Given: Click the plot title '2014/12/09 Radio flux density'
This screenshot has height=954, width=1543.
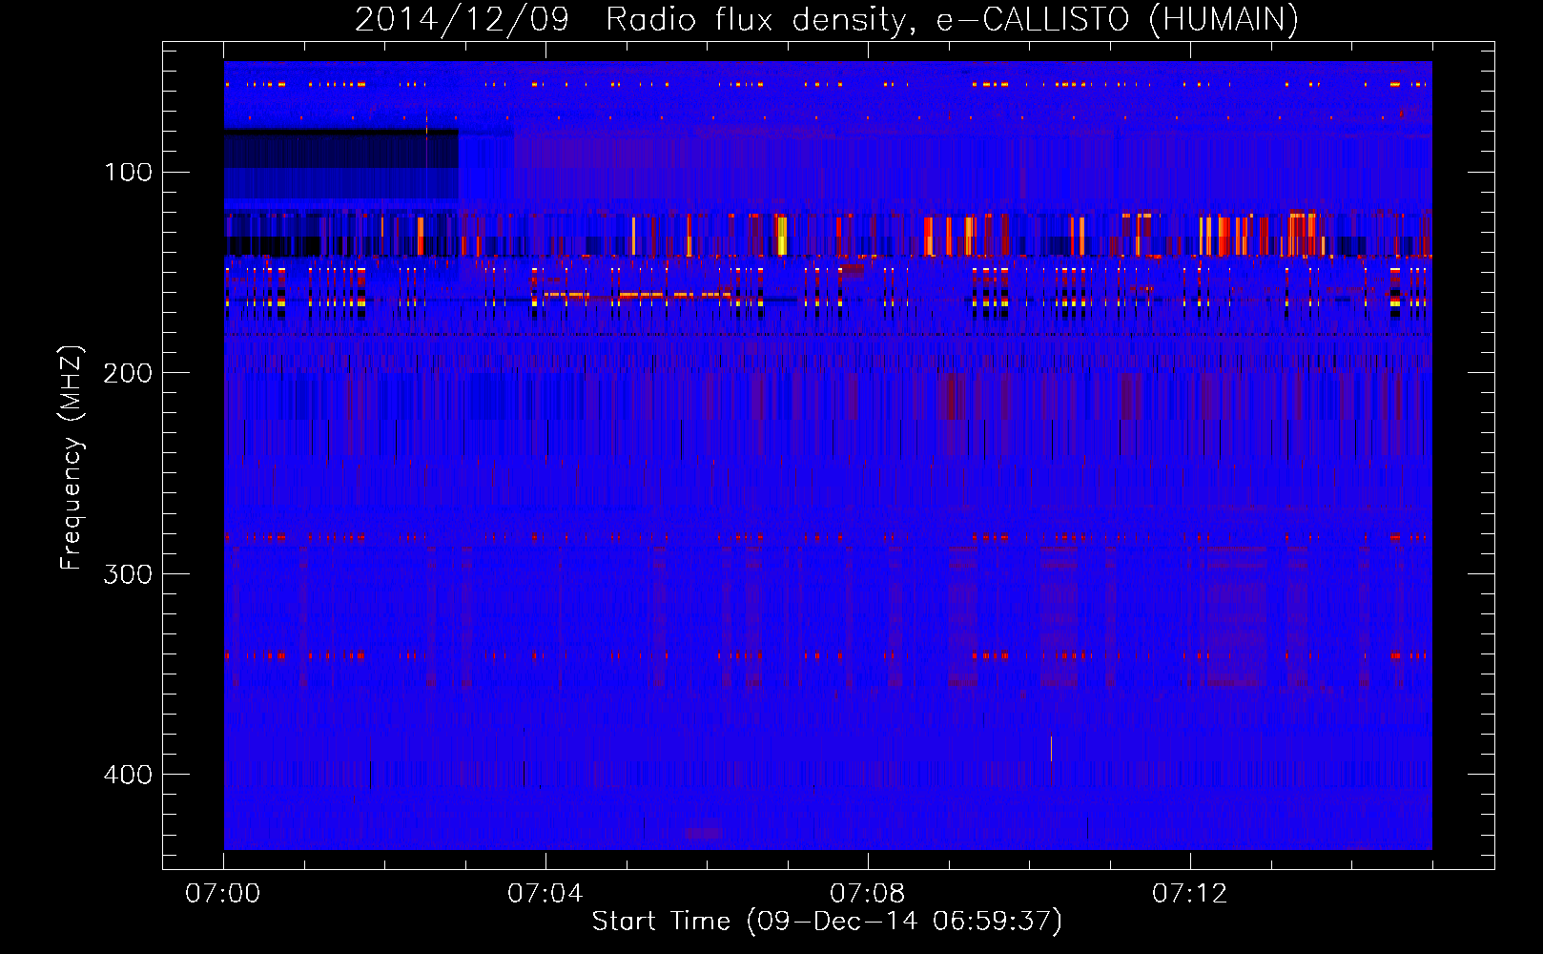Looking at the screenshot, I should pyautogui.click(x=630, y=19).
